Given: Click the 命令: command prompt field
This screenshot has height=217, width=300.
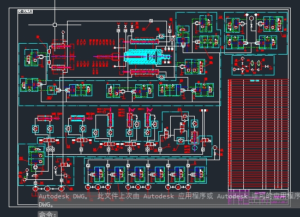Looking at the screenshot, I should pos(48,214).
